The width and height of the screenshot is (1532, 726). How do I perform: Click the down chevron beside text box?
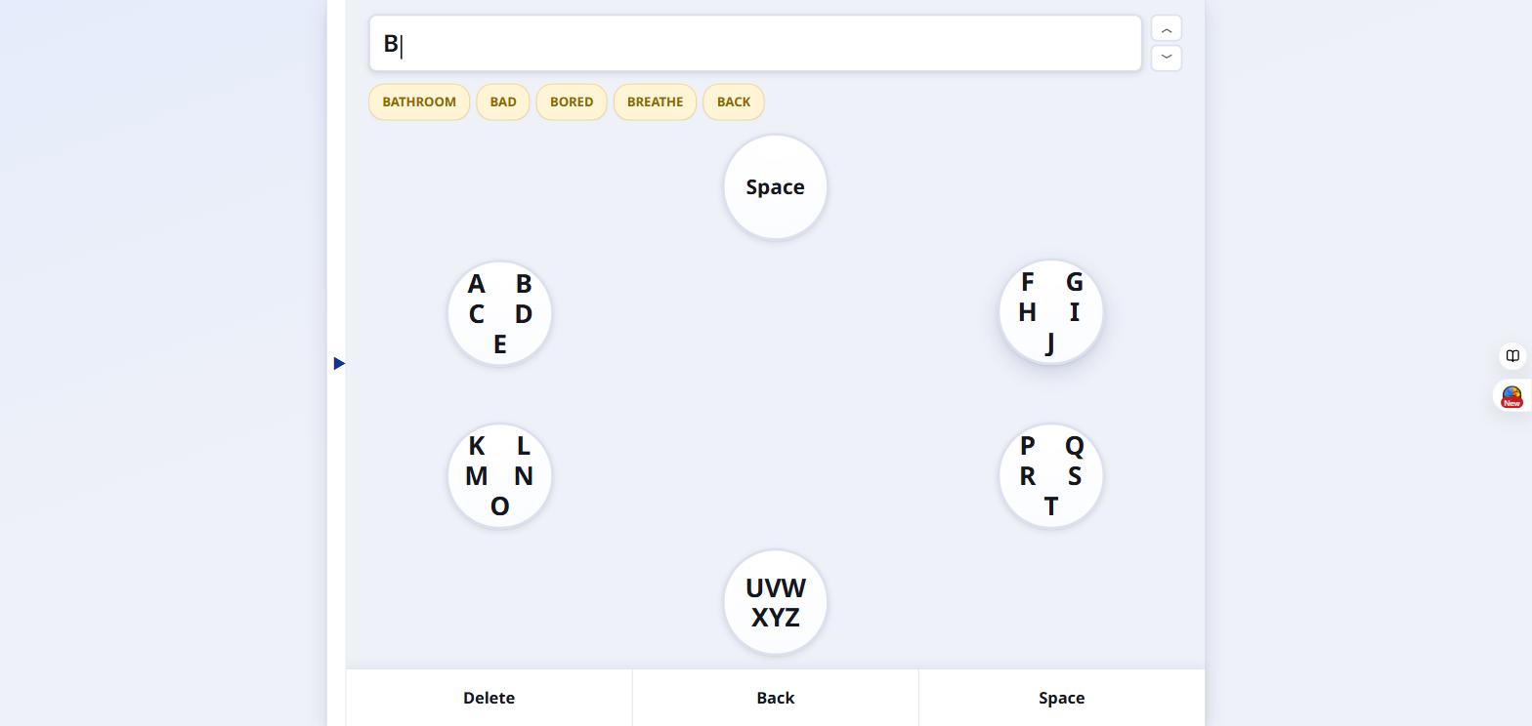point(1167,58)
